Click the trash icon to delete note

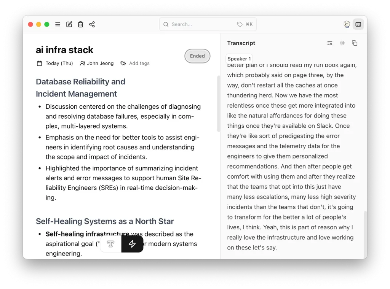[x=80, y=24]
